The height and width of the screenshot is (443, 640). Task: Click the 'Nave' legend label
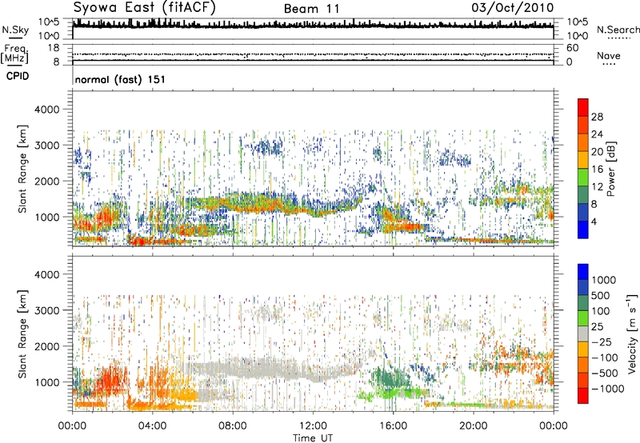pyautogui.click(x=609, y=56)
